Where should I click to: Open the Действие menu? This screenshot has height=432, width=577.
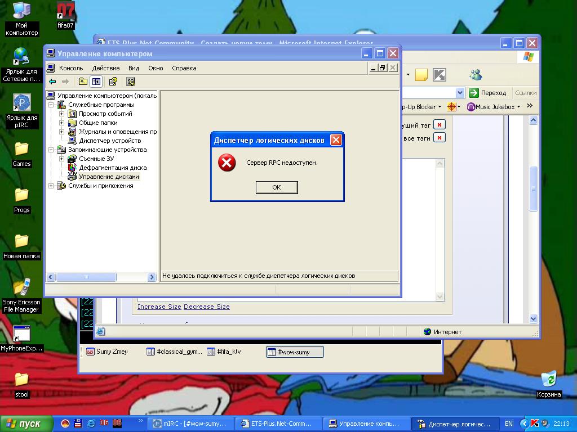click(106, 68)
